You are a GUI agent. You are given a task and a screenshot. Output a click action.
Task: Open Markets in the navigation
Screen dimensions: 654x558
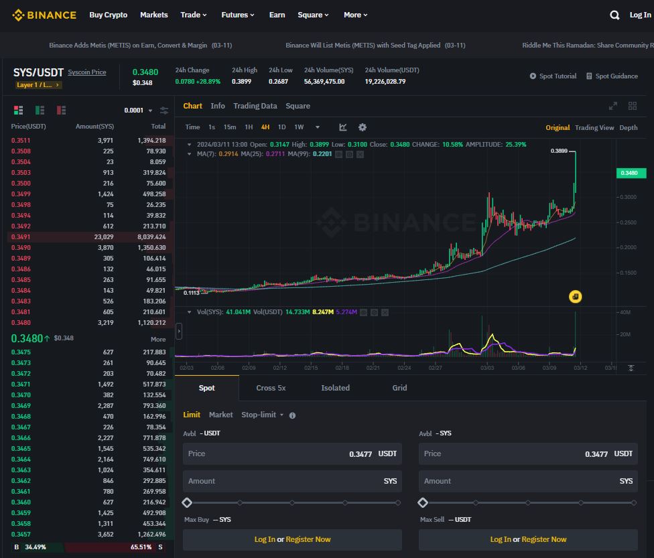pos(154,15)
